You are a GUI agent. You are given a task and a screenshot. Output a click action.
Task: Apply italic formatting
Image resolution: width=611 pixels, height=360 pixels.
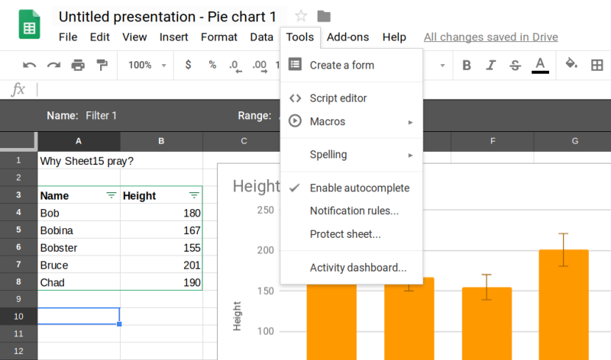(x=490, y=66)
